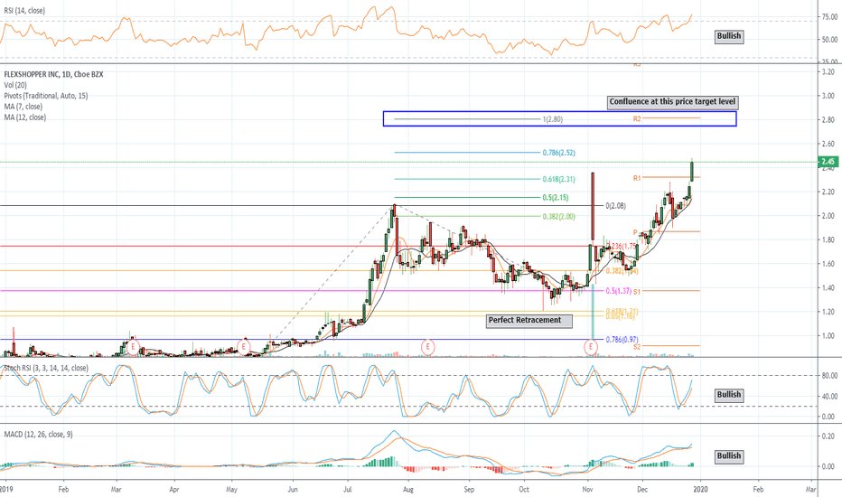This screenshot has width=842, height=497.
Task: Click the 3.00 price axis label
Action: tap(828, 96)
